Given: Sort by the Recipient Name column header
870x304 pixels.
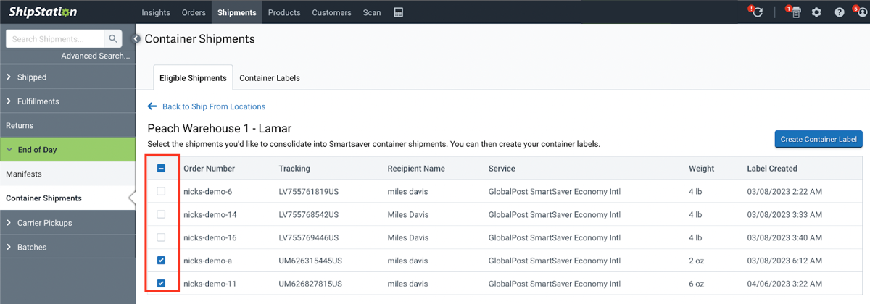Looking at the screenshot, I should coord(416,168).
